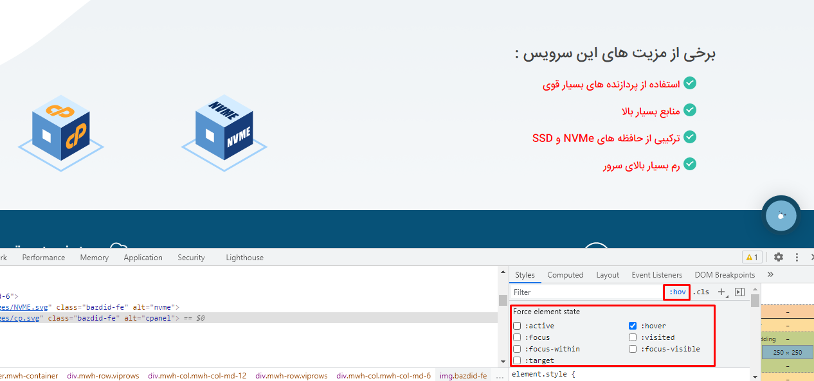Select img.bazdid-fe breadcrumb item
This screenshot has height=381, width=814.
(x=464, y=376)
